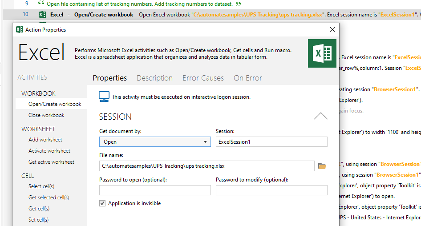Click the Session name input field
Image resolution: width=421 pixels, height=226 pixels.
click(271, 142)
